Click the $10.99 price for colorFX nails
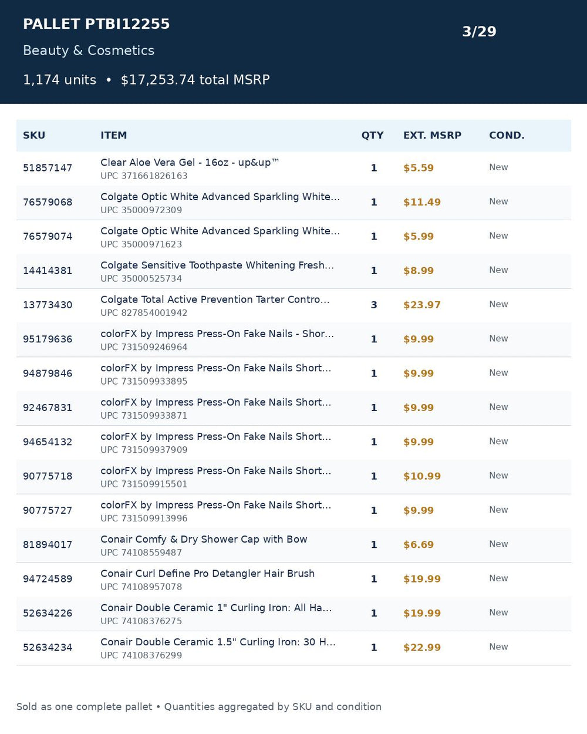587x734 pixels. 421,477
